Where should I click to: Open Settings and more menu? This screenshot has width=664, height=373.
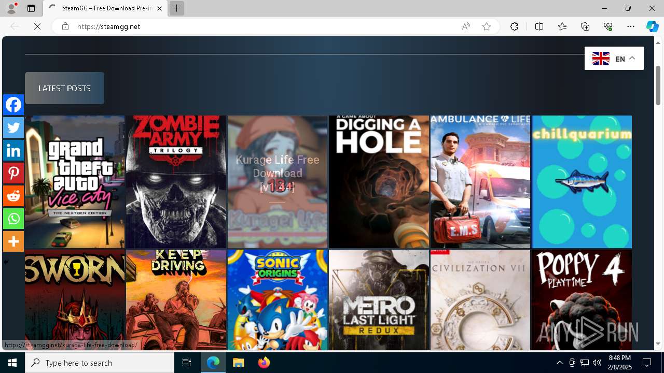tap(631, 26)
